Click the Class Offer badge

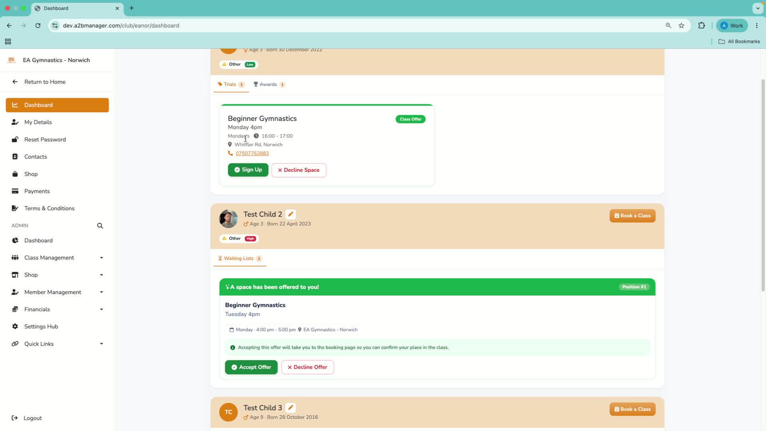tap(411, 119)
